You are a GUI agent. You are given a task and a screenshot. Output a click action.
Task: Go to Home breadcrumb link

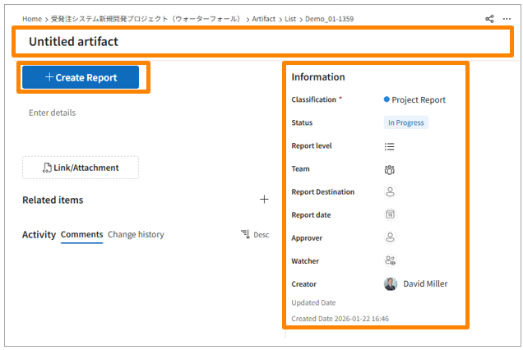(32, 18)
